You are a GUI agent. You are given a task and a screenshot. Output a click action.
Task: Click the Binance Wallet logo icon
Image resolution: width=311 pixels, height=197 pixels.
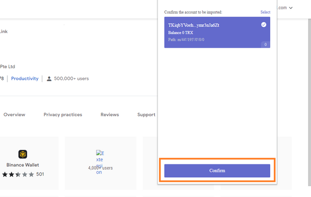tap(23, 154)
